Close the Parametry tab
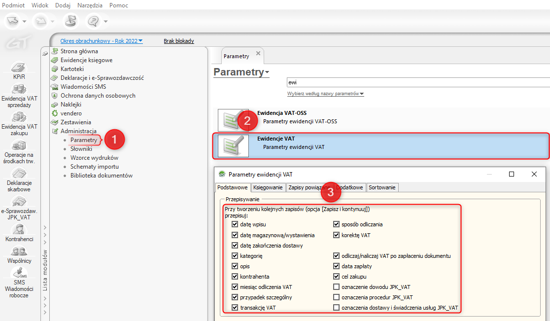Screen dimensions: 550x321 [x=258, y=53]
